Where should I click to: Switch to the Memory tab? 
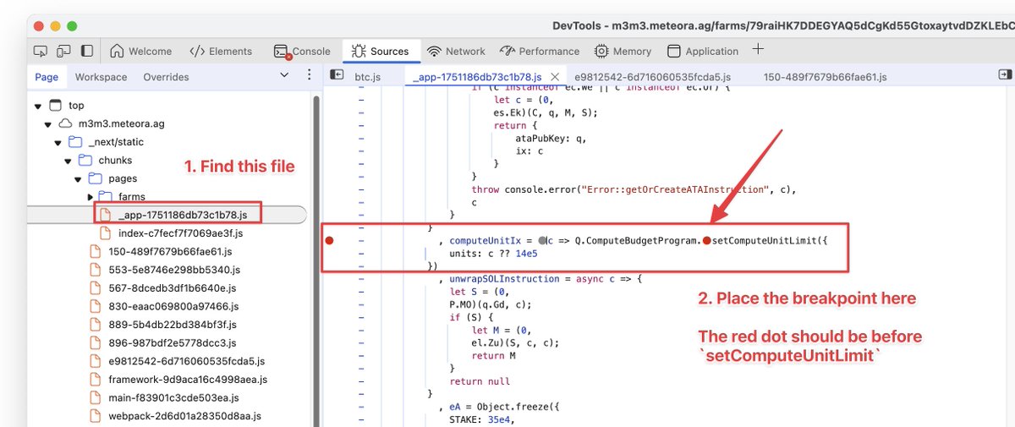(623, 51)
